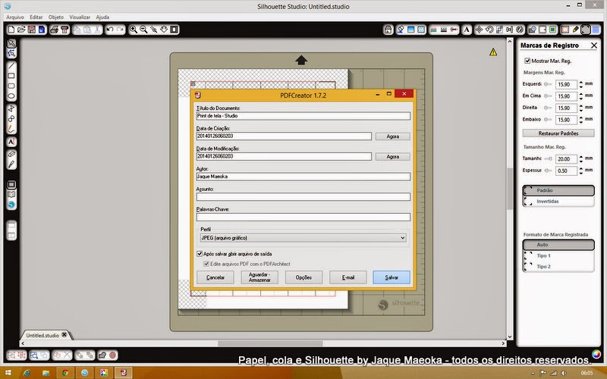Open the Editar menu
607x379 pixels.
[36, 17]
